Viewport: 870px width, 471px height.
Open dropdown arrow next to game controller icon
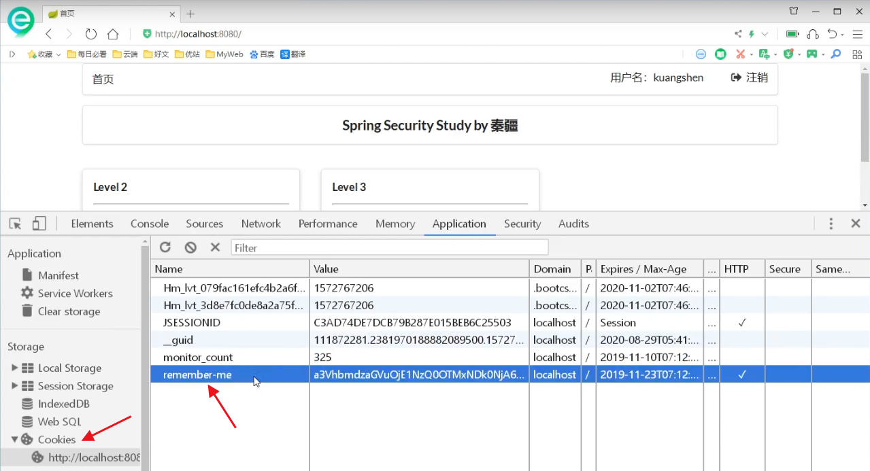pos(823,54)
